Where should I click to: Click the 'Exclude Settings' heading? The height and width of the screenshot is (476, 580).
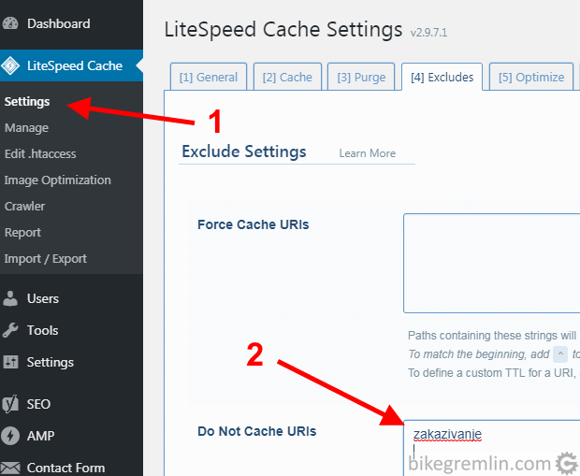(x=244, y=151)
